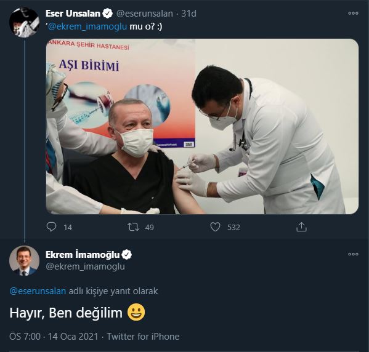Click the reply icon with 14 comments
This screenshot has height=352, width=369.
pos(51,227)
